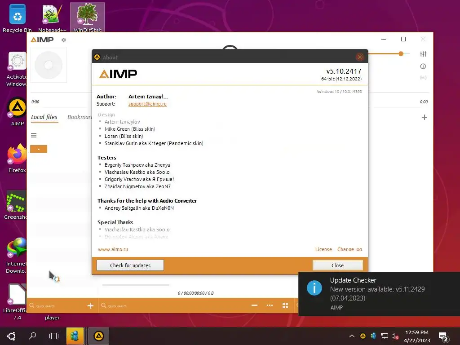Close About dialog via red X
460x345 pixels.
pos(360,57)
